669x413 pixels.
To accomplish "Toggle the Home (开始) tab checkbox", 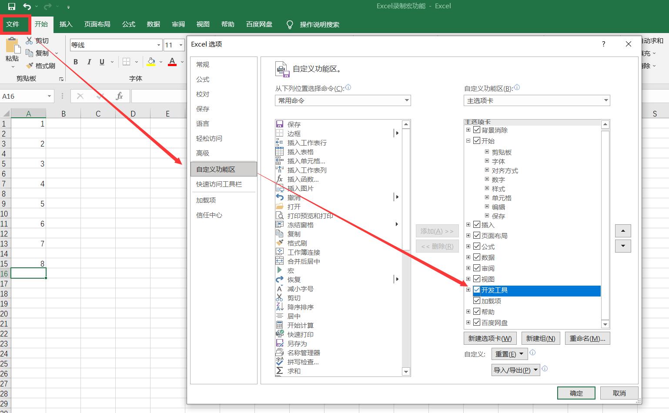I will 477,141.
